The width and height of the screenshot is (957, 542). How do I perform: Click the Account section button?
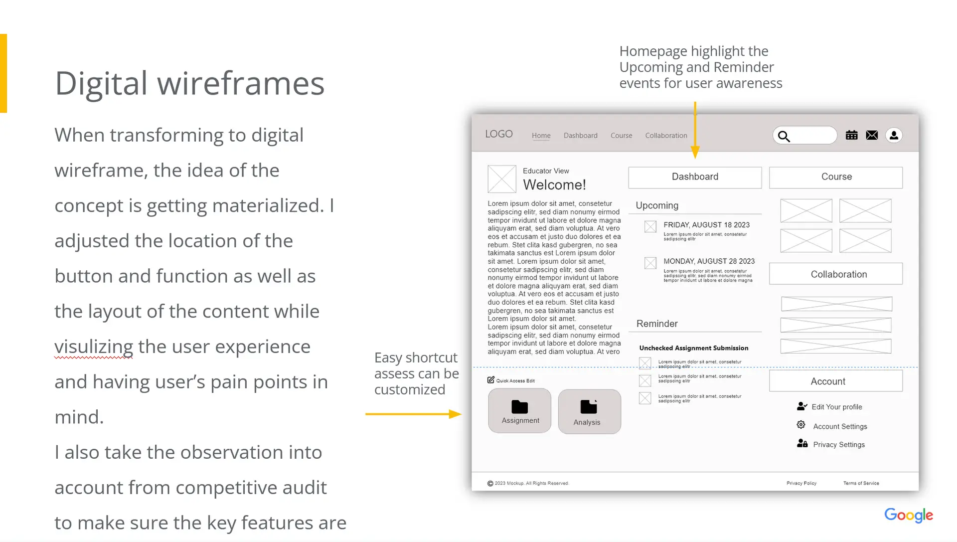[x=835, y=381]
